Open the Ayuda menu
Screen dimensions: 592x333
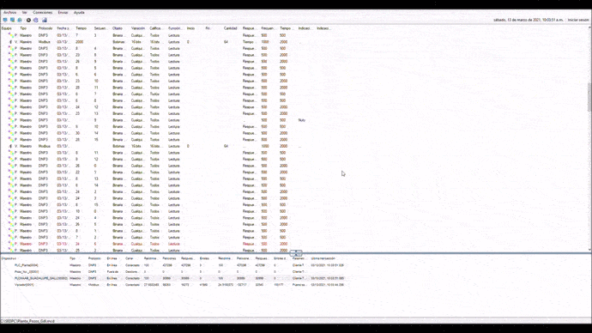coord(79,13)
